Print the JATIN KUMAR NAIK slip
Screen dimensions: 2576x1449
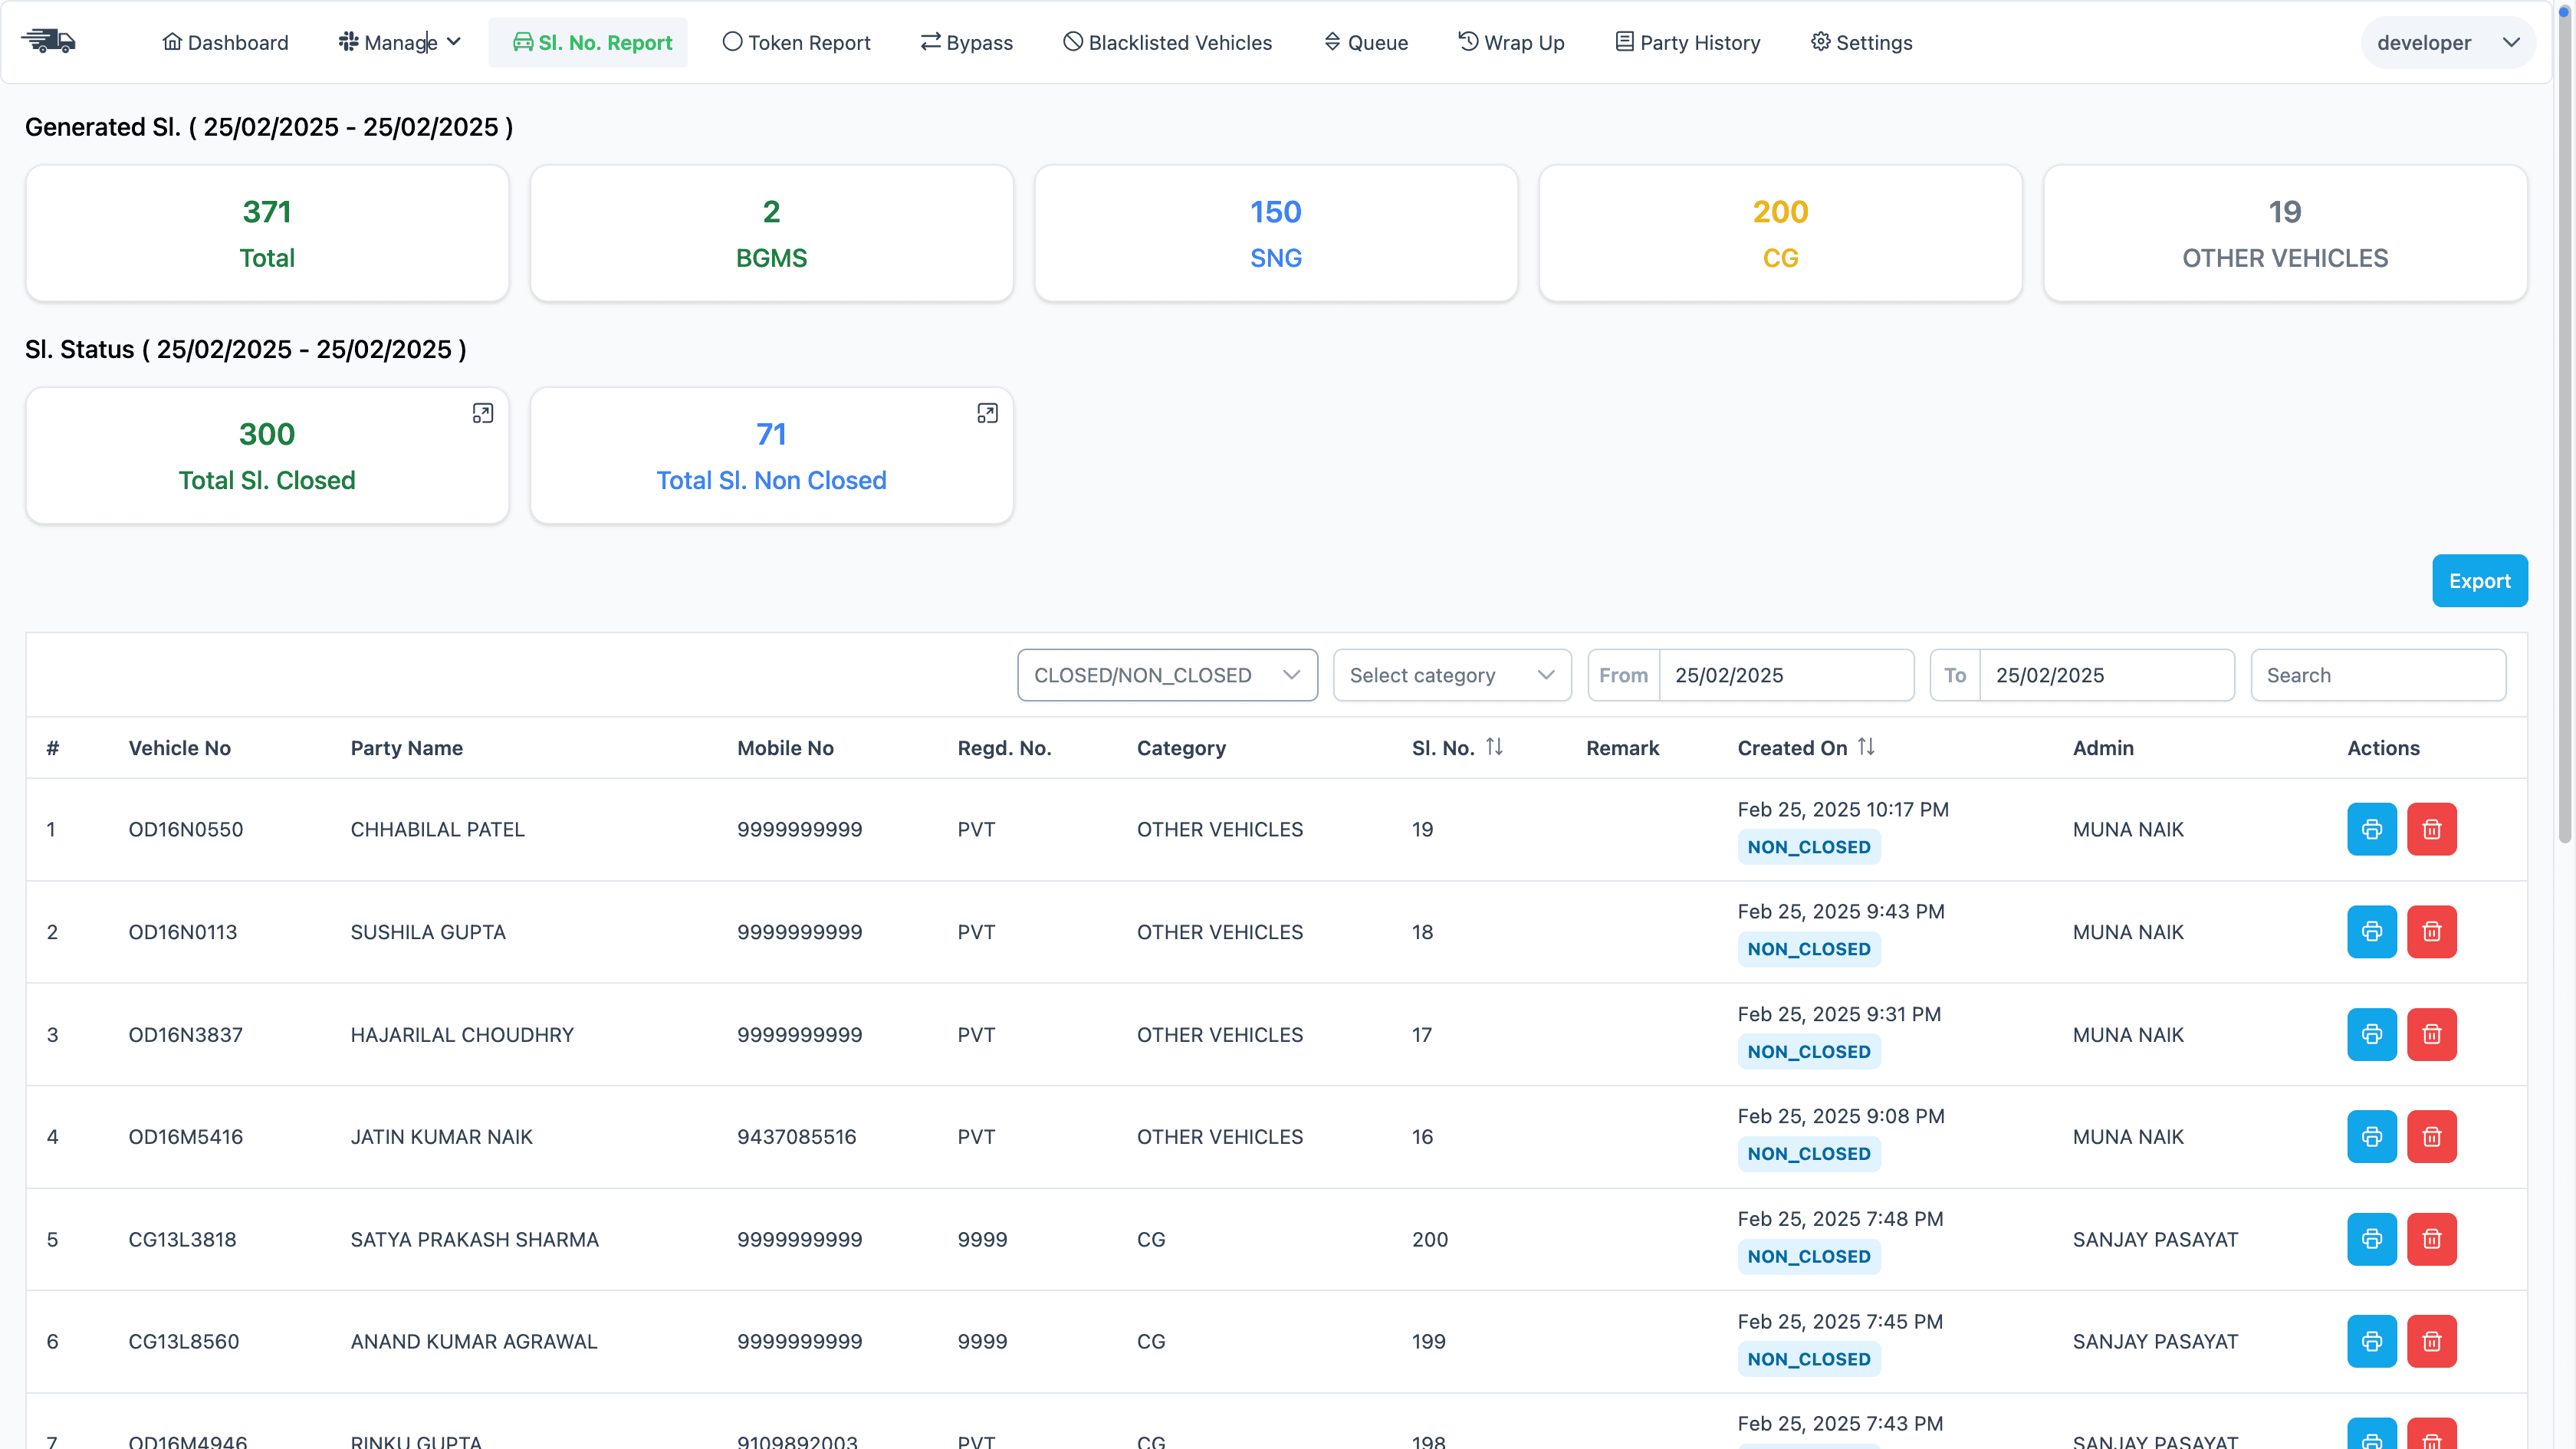pos(2371,1136)
